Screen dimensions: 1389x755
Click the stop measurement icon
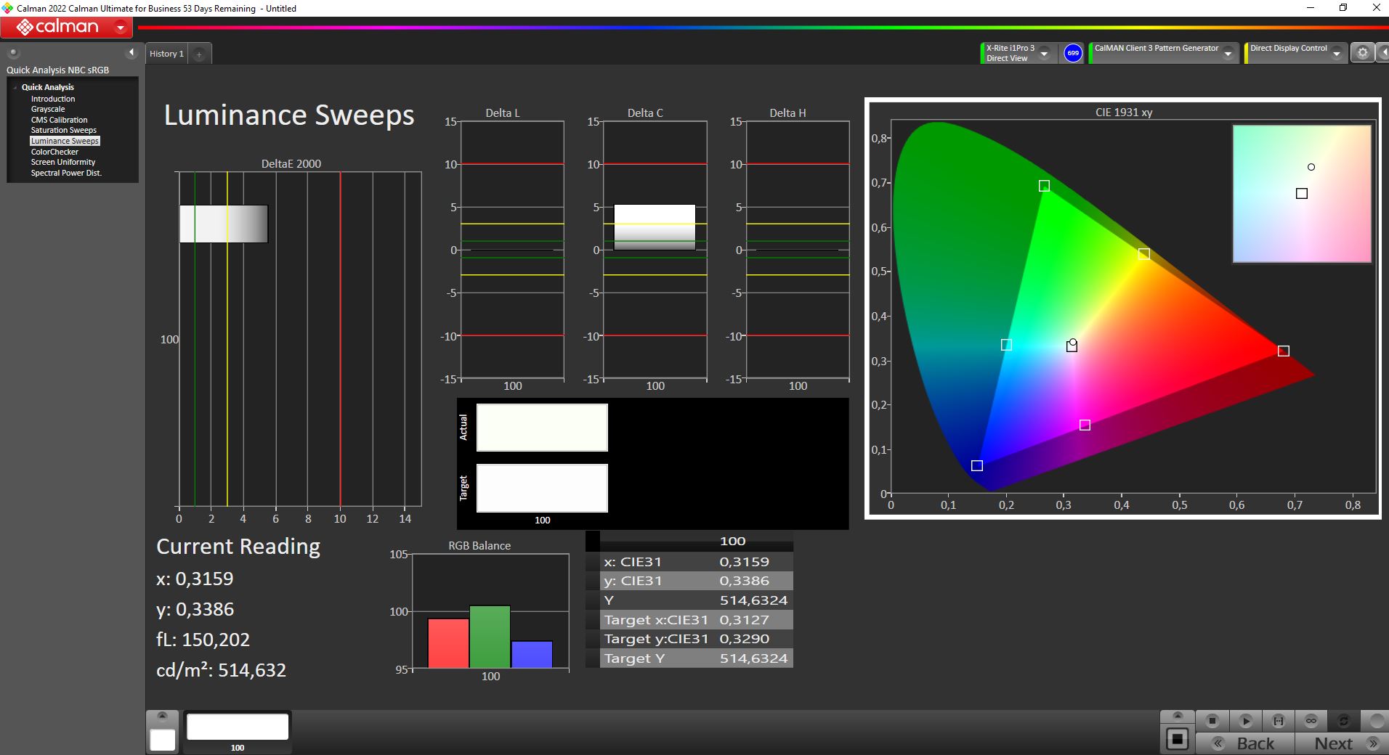click(x=1212, y=721)
